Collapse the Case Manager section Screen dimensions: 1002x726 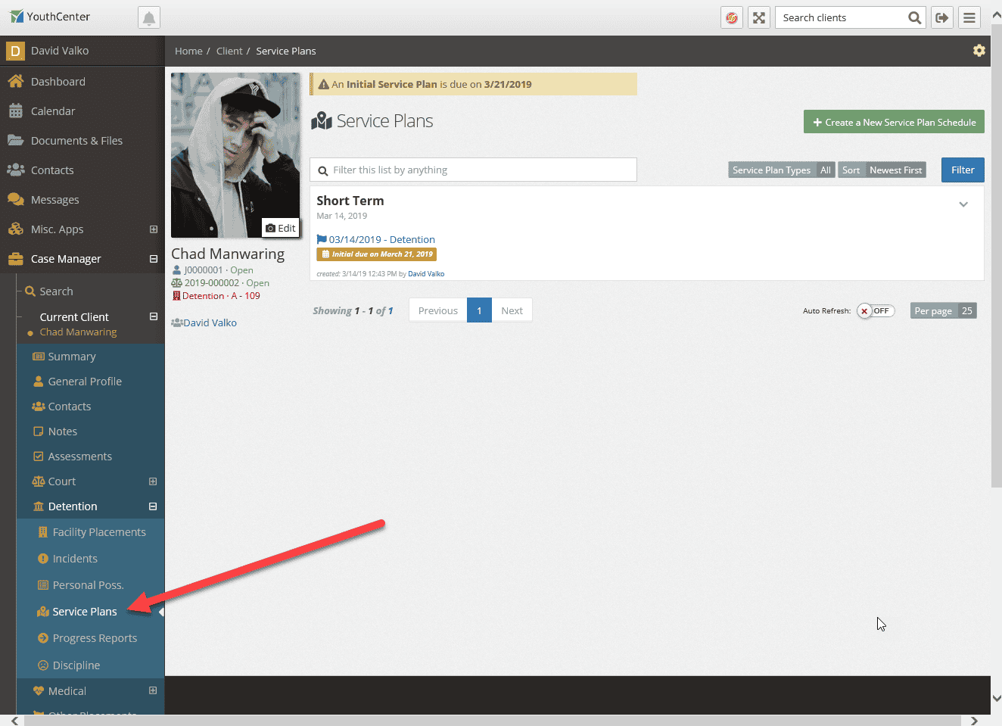[x=154, y=259]
